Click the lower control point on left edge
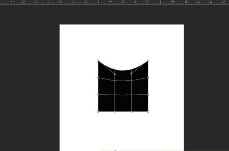Viewport: 229px width, 151px height. [x=98, y=95]
